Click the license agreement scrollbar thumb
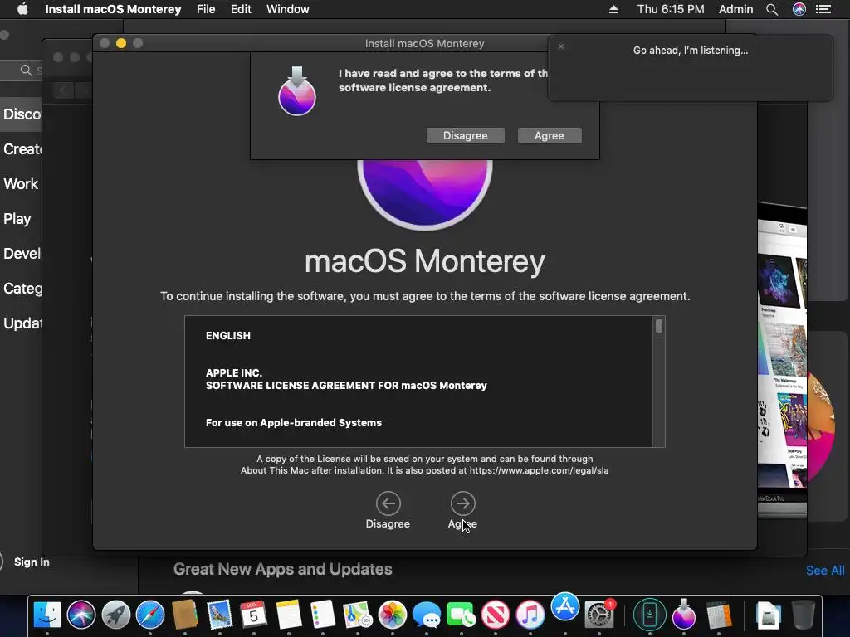 pyautogui.click(x=658, y=325)
